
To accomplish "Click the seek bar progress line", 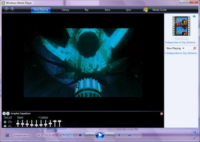I will click(99, 129).
